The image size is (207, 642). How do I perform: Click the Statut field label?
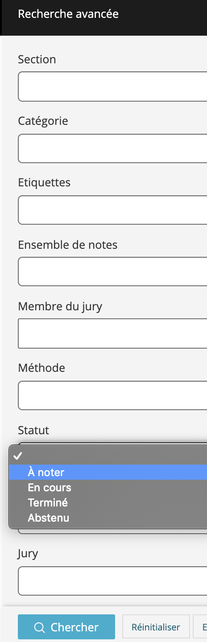[x=33, y=430]
